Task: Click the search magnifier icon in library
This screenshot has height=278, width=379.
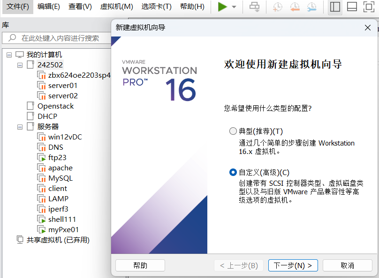Action: click(x=12, y=38)
